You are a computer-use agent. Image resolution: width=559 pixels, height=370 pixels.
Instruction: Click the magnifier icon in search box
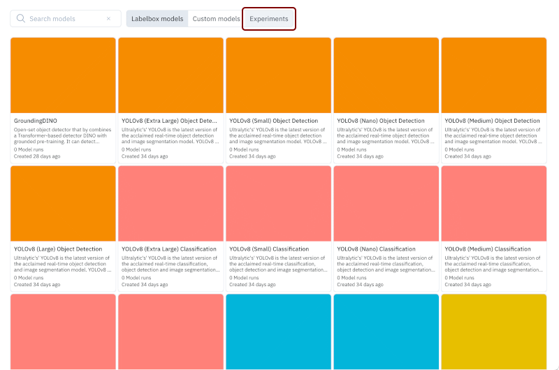[21, 18]
